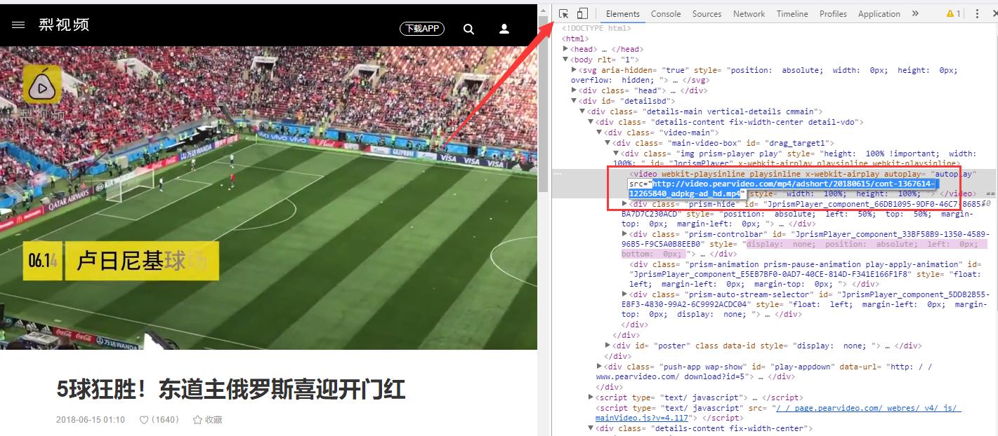Screen dimensions: 998x436
Task: Open the user profile icon
Action: point(504,29)
